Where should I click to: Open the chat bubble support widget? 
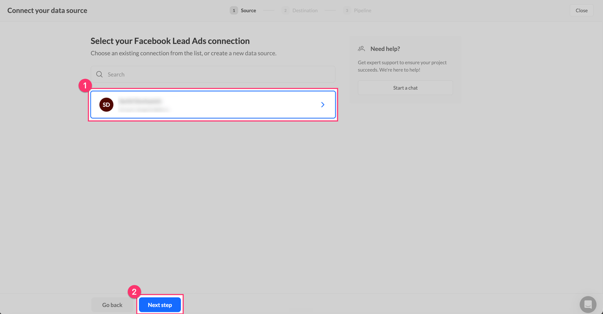click(x=587, y=305)
